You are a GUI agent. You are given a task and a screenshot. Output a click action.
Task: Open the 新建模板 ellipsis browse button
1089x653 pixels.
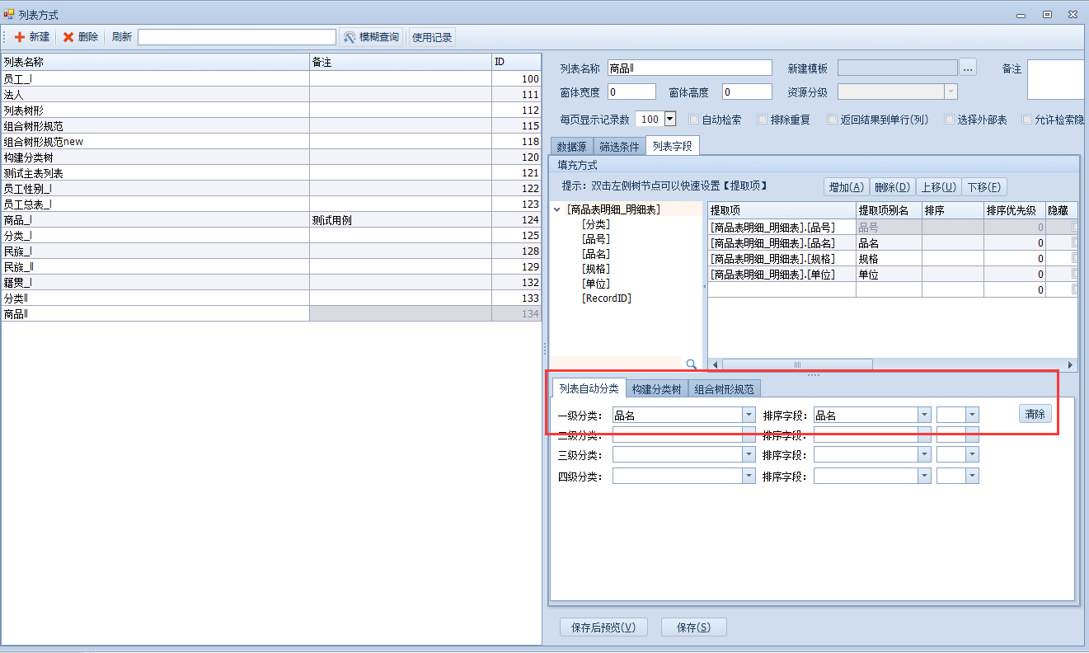pyautogui.click(x=968, y=68)
